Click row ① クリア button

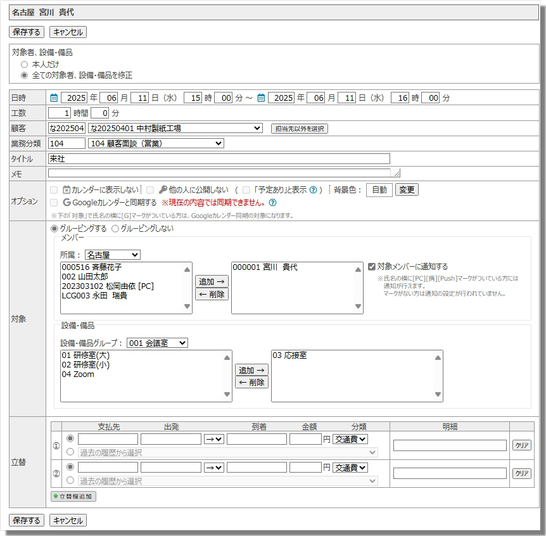click(522, 445)
